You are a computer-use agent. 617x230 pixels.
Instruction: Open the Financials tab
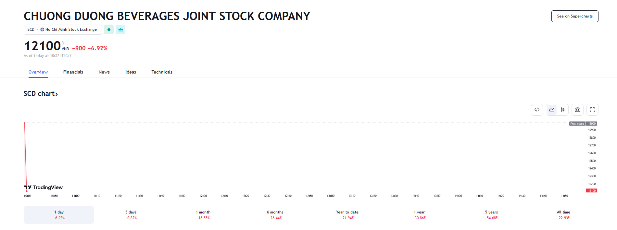pyautogui.click(x=73, y=72)
